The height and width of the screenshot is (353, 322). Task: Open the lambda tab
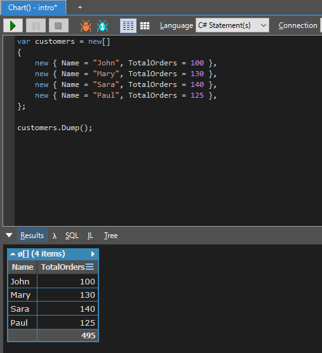coord(55,236)
